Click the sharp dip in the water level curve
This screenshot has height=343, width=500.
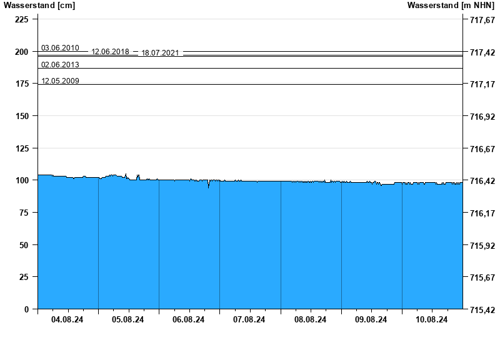click(209, 184)
